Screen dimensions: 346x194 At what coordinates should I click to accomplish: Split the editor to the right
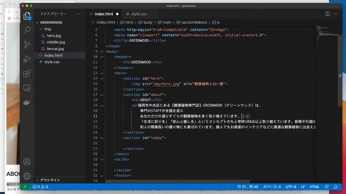tap(328, 14)
